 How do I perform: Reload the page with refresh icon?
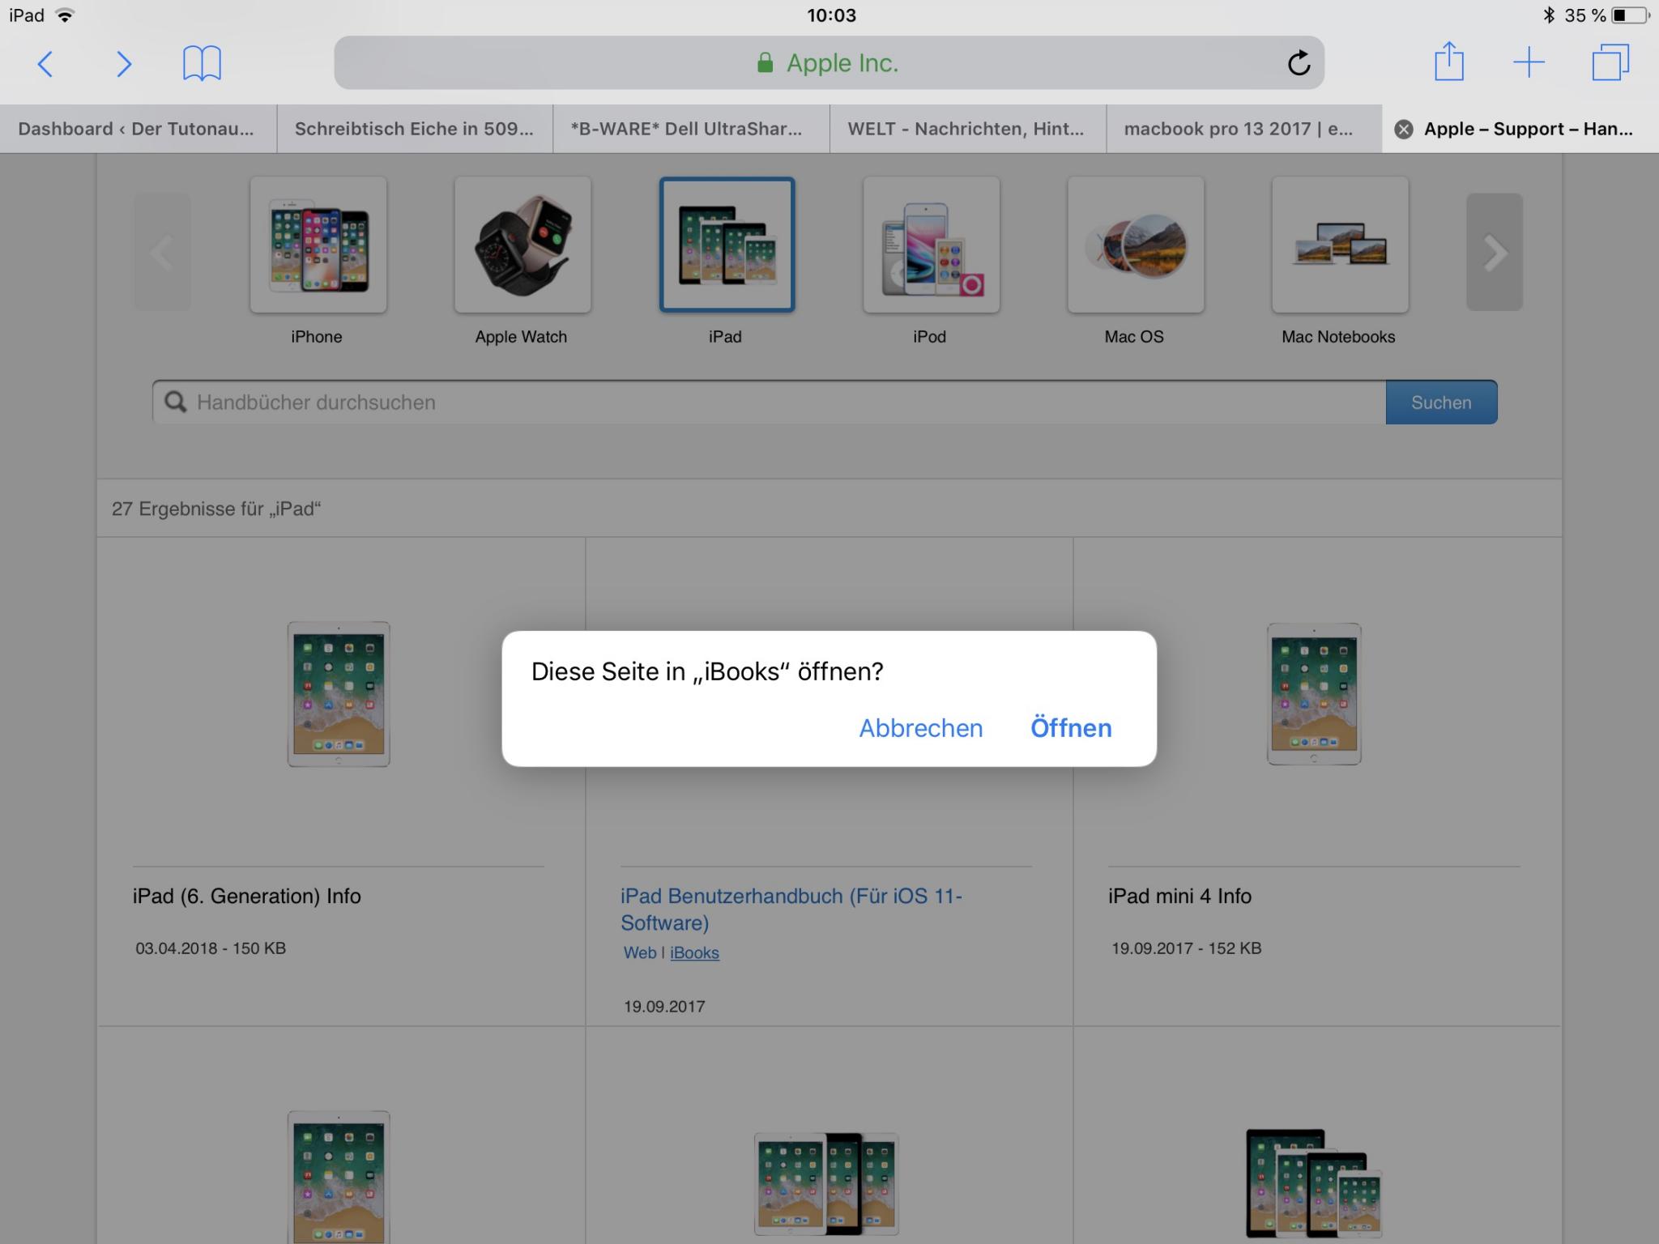[1299, 63]
